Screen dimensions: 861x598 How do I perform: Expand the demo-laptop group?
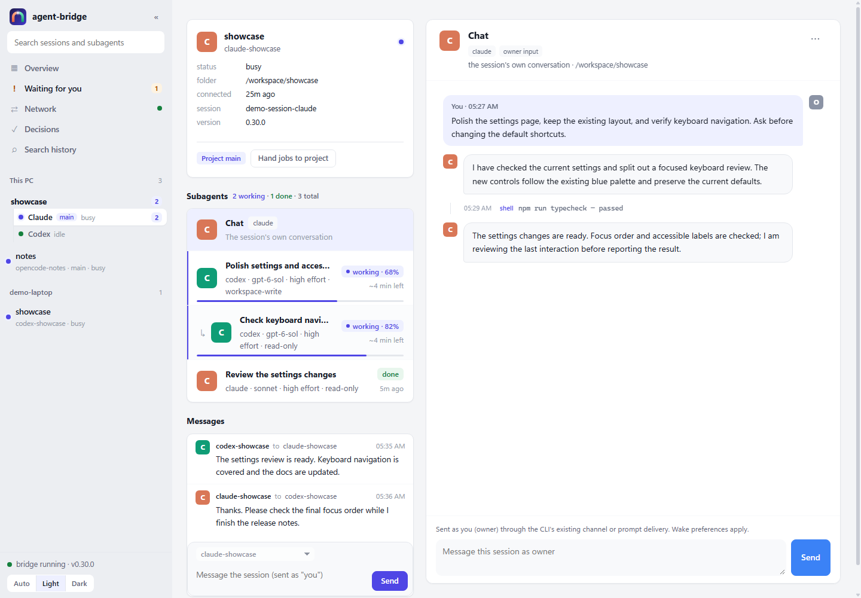(86, 292)
